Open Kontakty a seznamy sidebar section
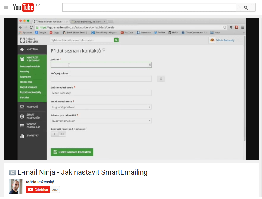This screenshot has height=199, width=262. point(32,59)
